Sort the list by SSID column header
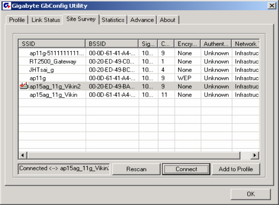 (x=52, y=44)
